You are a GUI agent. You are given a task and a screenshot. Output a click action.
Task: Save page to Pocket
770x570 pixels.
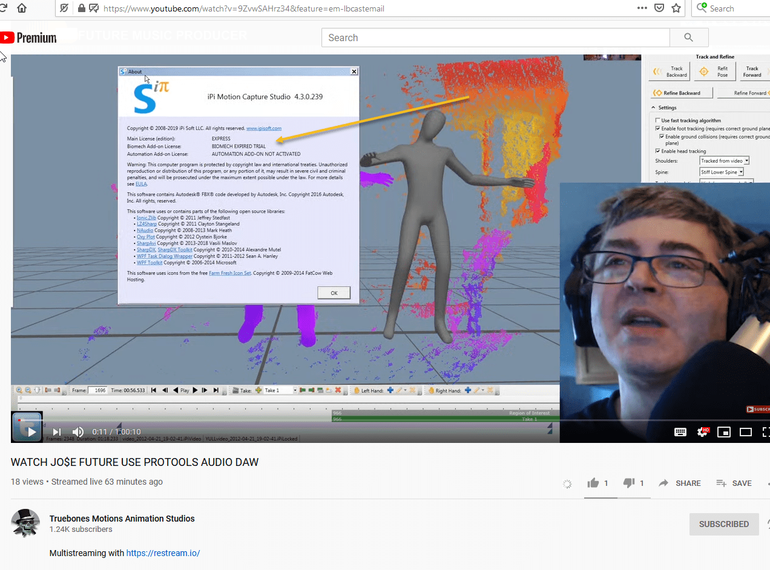click(x=659, y=8)
